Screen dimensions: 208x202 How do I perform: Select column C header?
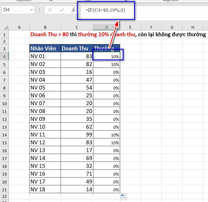click(77, 27)
